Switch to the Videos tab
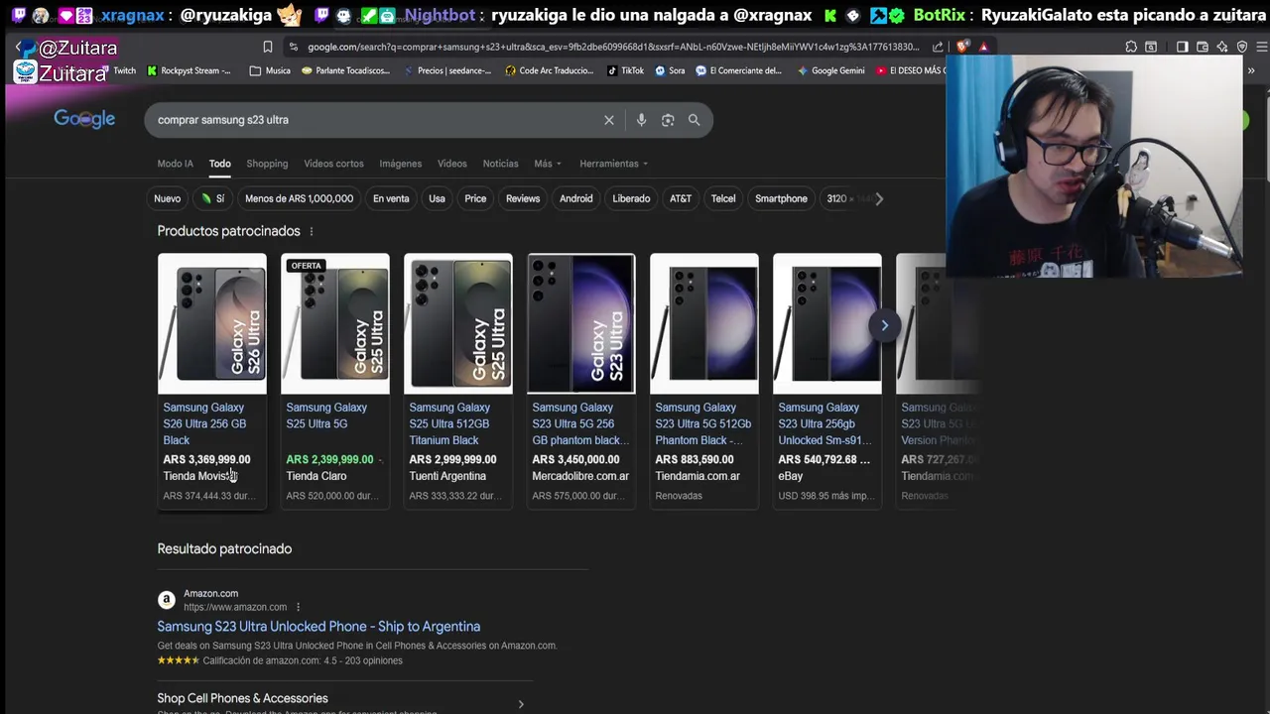 tap(452, 164)
